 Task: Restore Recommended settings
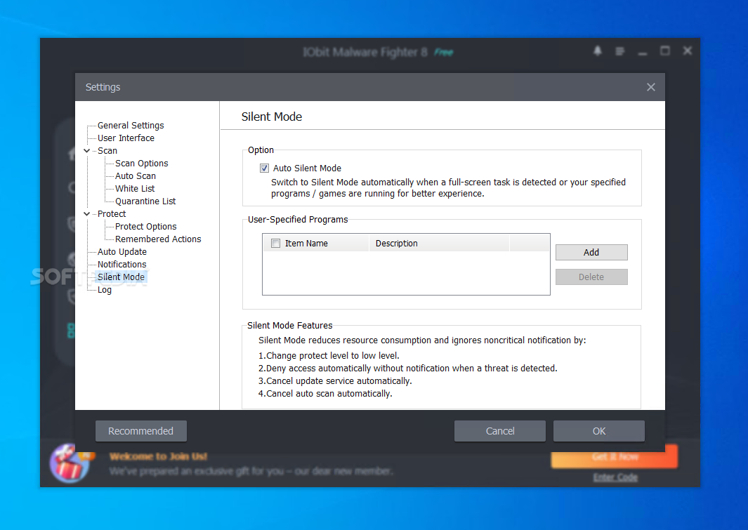(x=140, y=431)
